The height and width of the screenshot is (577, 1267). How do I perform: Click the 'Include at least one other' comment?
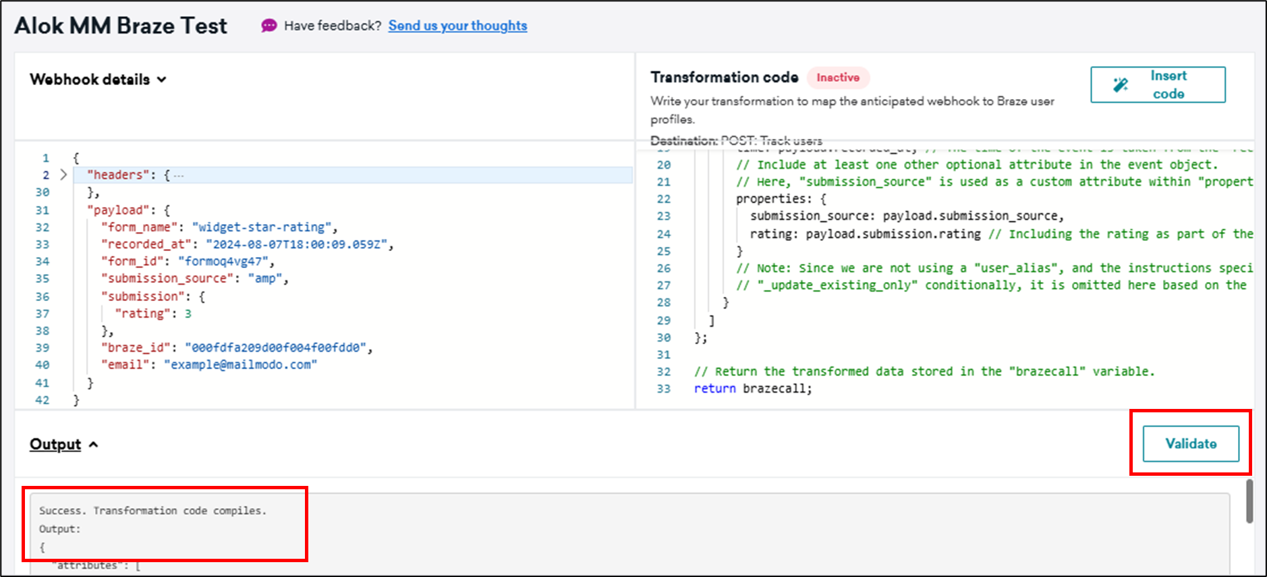pyautogui.click(x=977, y=165)
